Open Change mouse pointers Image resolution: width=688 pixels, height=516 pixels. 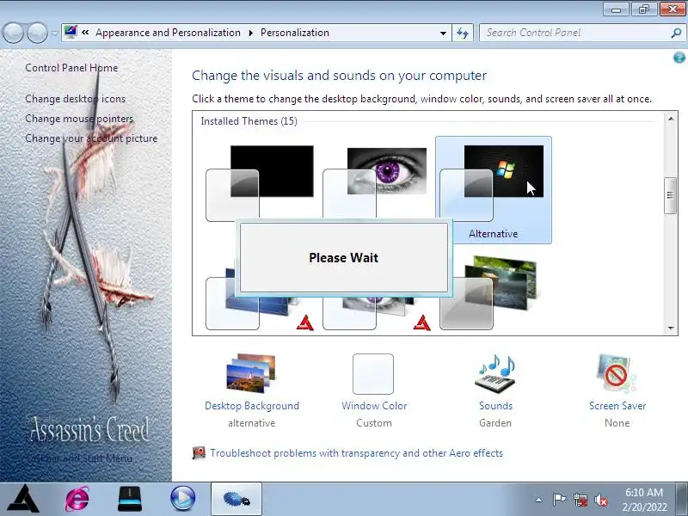click(79, 119)
